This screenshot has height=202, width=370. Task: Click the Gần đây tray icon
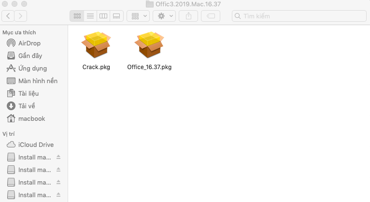coord(11,56)
